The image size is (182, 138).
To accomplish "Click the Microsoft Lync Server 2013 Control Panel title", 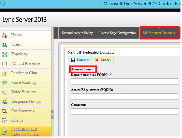I will [x=142, y=4].
